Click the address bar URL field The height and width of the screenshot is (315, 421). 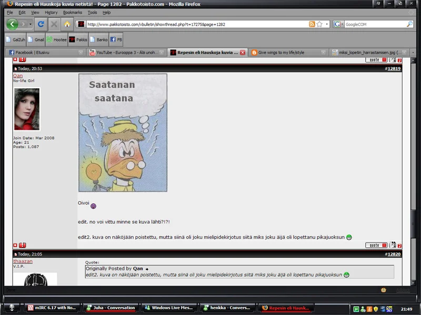195,24
